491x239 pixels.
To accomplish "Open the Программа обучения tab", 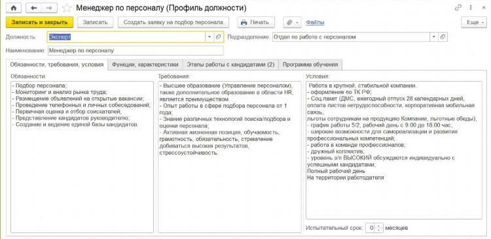I will (x=310, y=65).
